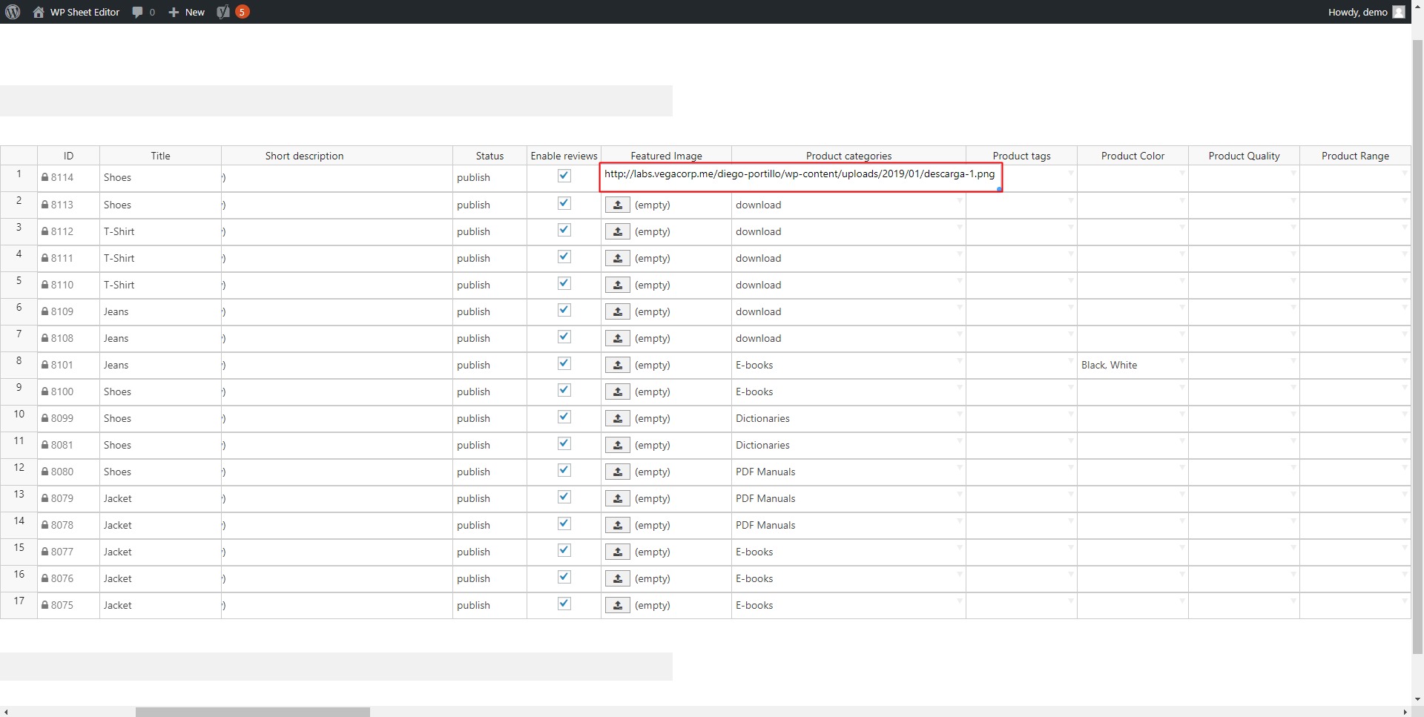The image size is (1424, 717).
Task: Click the WordPress logo icon
Action: click(x=13, y=12)
